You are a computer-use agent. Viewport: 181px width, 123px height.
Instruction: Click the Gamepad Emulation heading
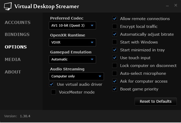pyautogui.click(x=71, y=52)
